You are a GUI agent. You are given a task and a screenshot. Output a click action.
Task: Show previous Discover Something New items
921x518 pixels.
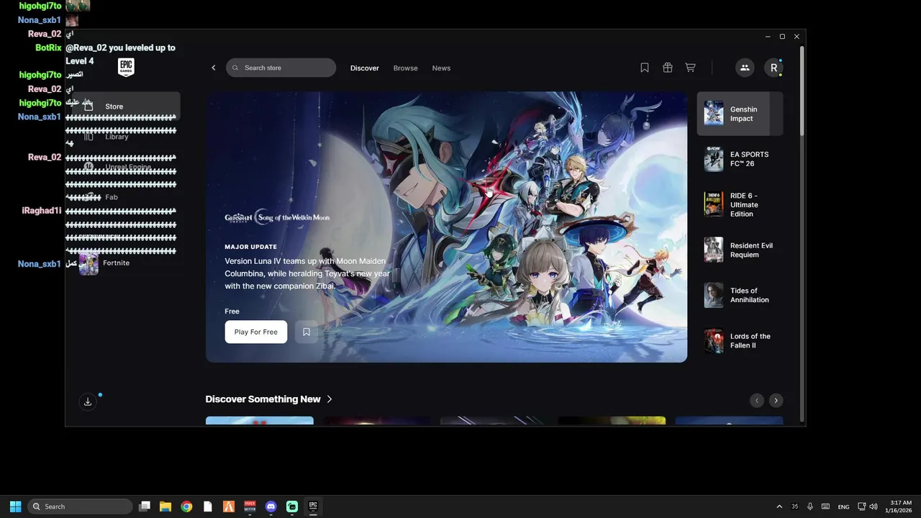[x=756, y=401]
